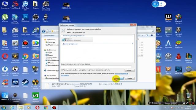Open Chrome from the taskbar

(x=46, y=108)
